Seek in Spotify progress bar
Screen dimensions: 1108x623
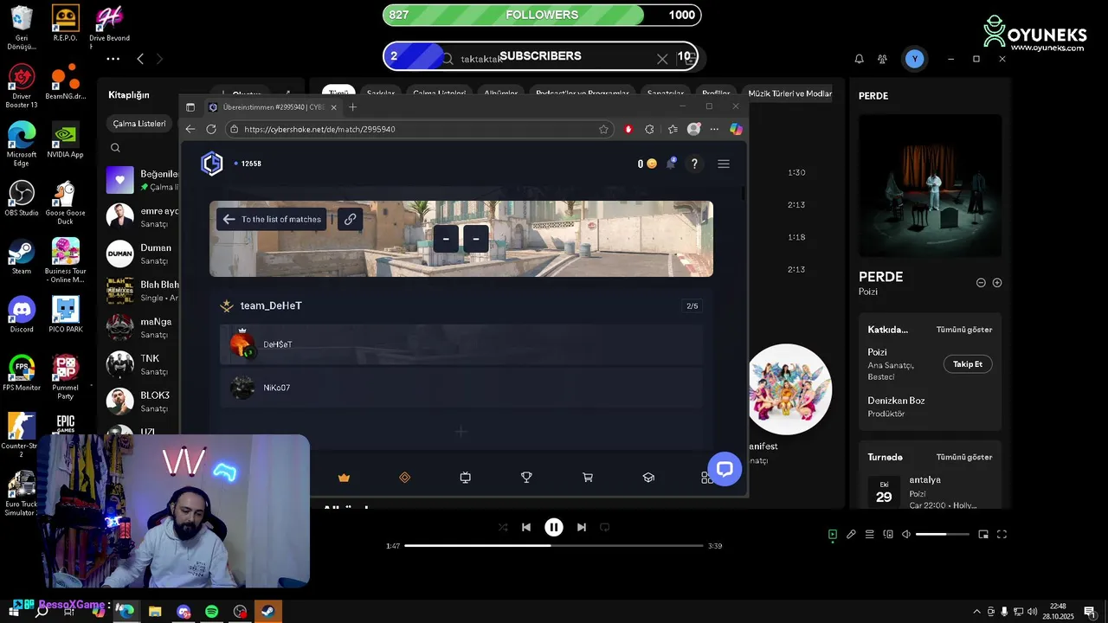point(554,546)
